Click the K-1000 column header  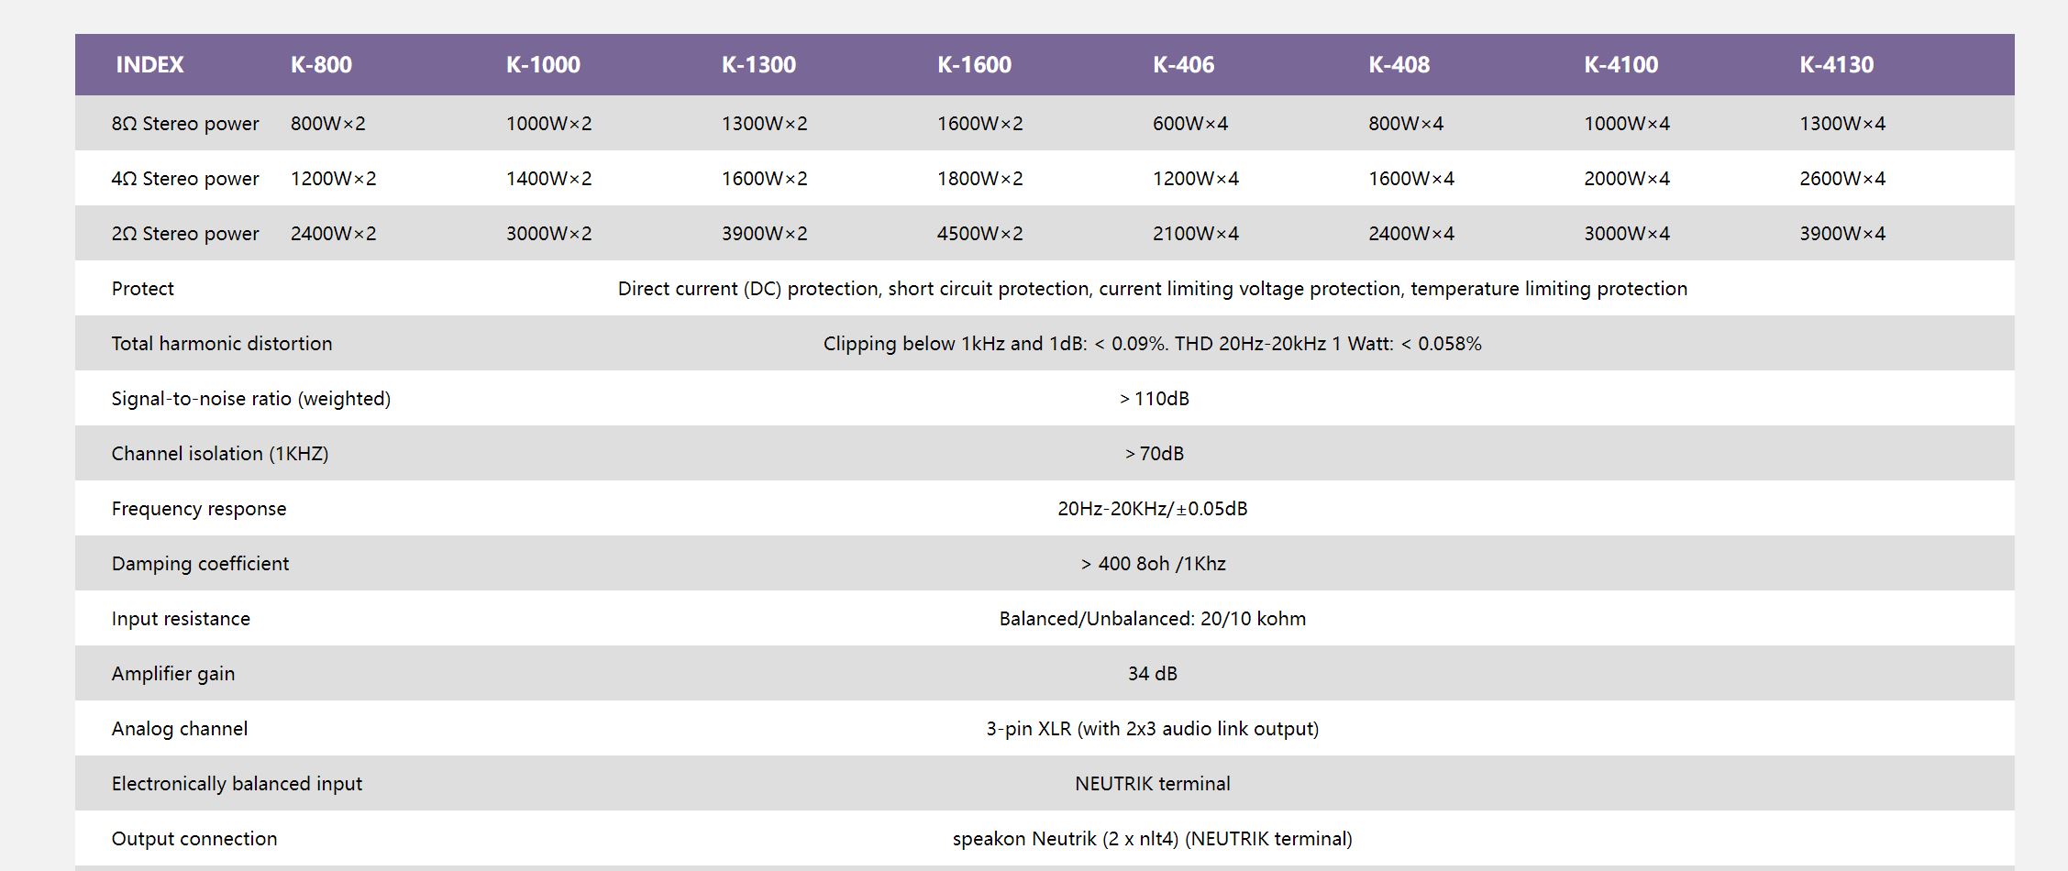pyautogui.click(x=543, y=65)
